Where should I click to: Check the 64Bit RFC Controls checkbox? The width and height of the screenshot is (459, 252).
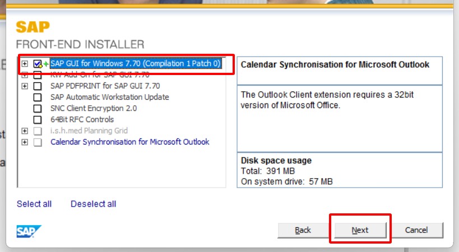[x=38, y=120]
